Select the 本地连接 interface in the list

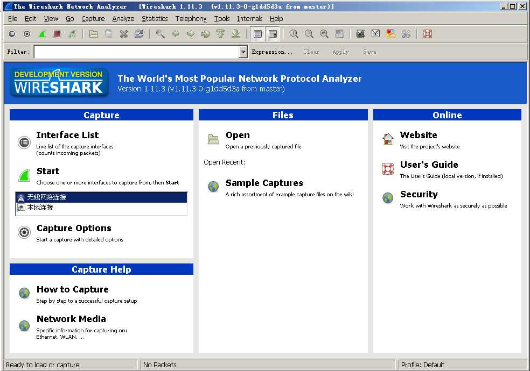coord(40,208)
